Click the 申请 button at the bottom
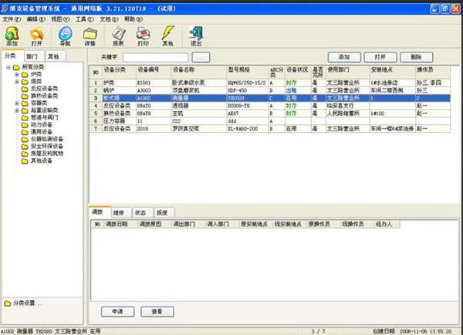This screenshot has width=463, height=335. (117, 312)
